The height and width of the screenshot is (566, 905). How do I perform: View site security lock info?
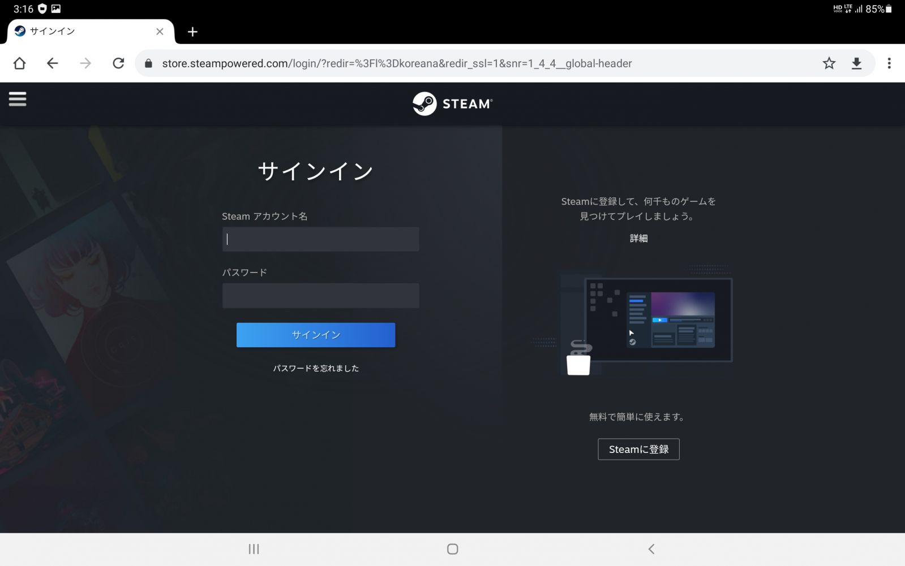point(149,63)
